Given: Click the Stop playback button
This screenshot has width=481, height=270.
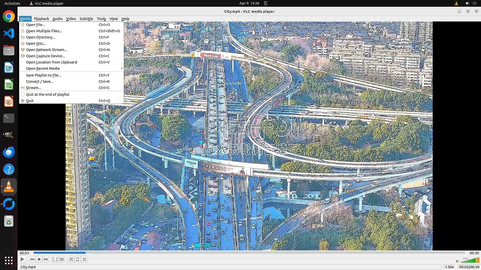Looking at the screenshot, I should tap(39, 259).
